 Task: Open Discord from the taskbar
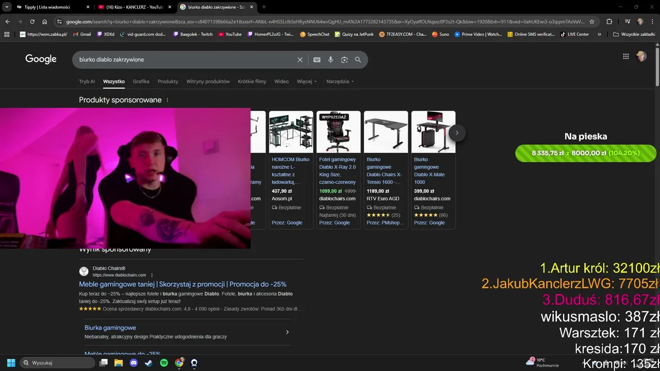click(x=134, y=363)
